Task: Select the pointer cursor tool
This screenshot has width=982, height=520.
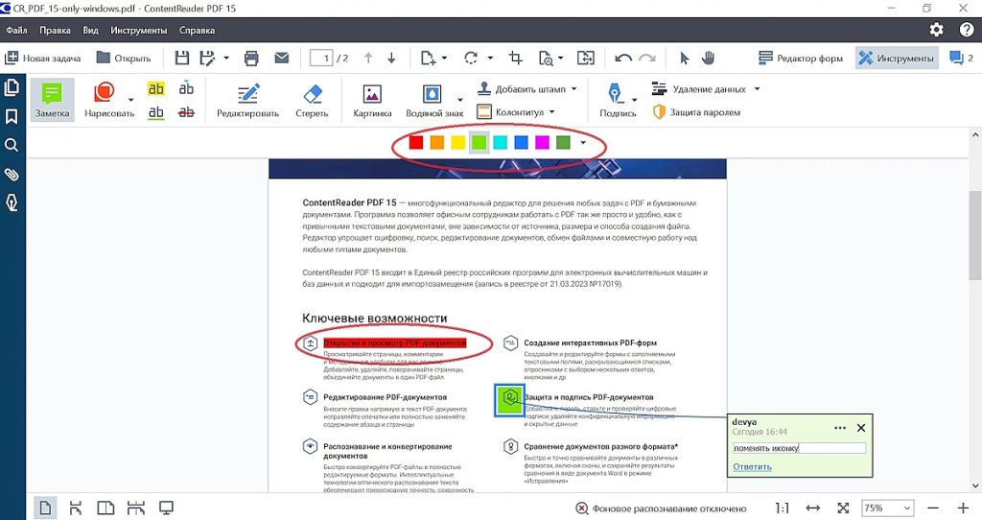Action: coord(684,59)
